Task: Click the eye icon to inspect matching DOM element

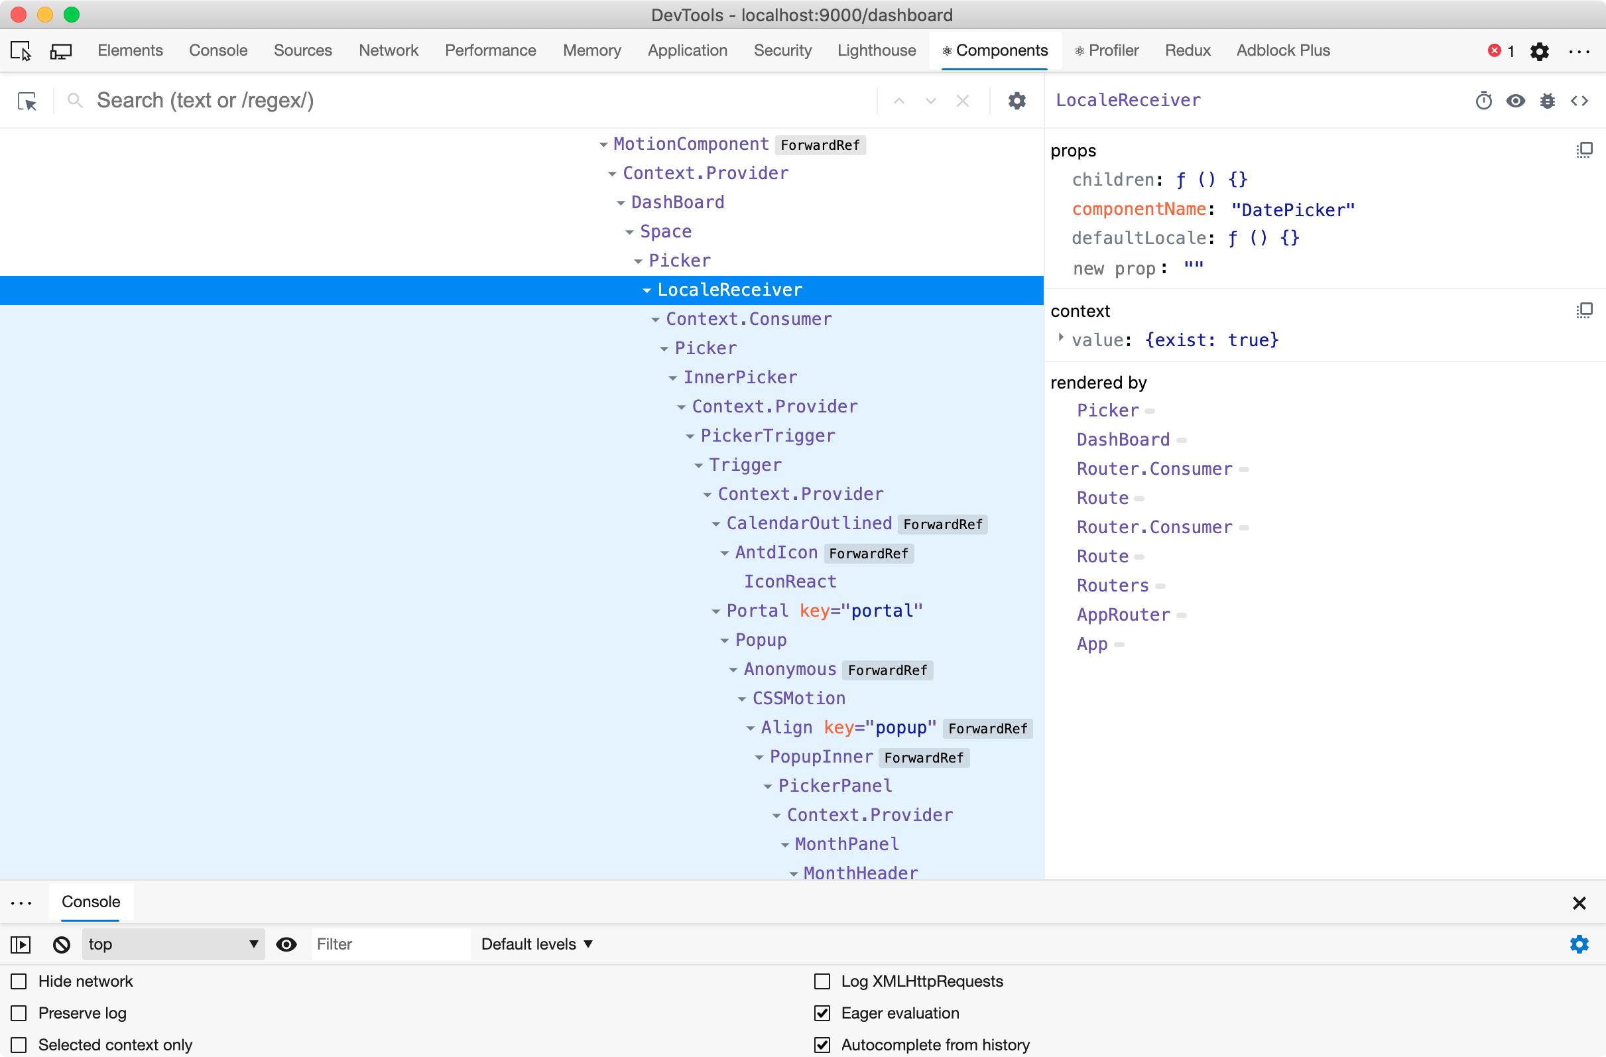Action: (x=1516, y=100)
